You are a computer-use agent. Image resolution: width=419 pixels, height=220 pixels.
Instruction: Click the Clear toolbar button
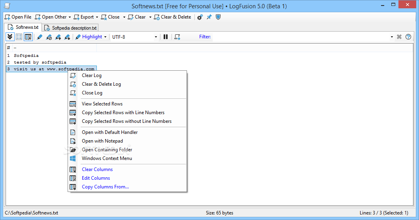coord(137,17)
